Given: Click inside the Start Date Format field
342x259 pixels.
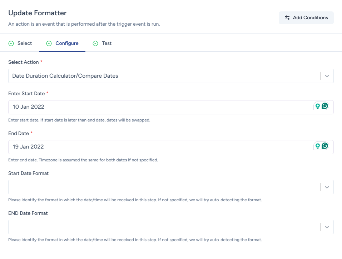Looking at the screenshot, I should point(161,187).
